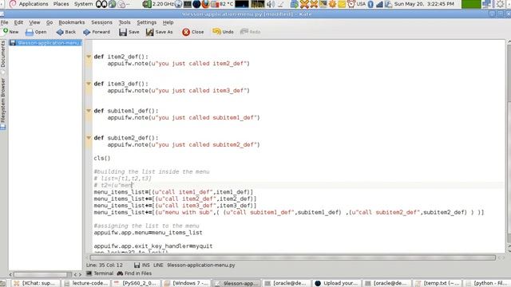This screenshot has height=287, width=511.
Task: Click the date and time clock
Action: [x=424, y=4]
